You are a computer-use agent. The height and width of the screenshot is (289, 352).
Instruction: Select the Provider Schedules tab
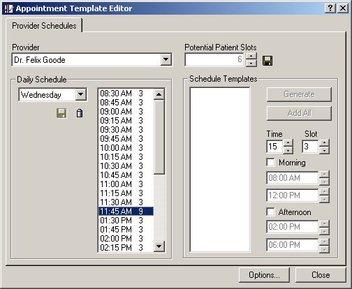[44, 26]
